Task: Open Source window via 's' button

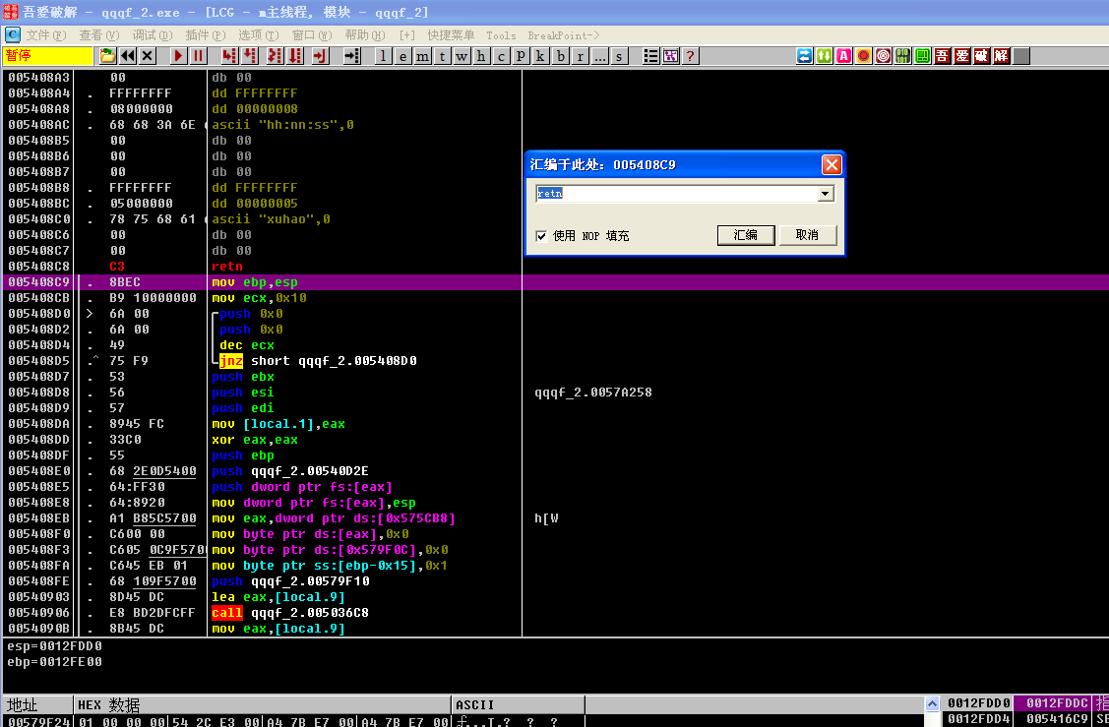Action: point(620,56)
